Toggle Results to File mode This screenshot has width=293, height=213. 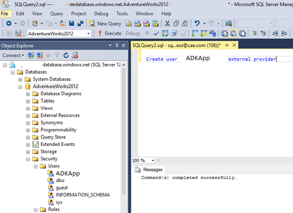click(242, 34)
